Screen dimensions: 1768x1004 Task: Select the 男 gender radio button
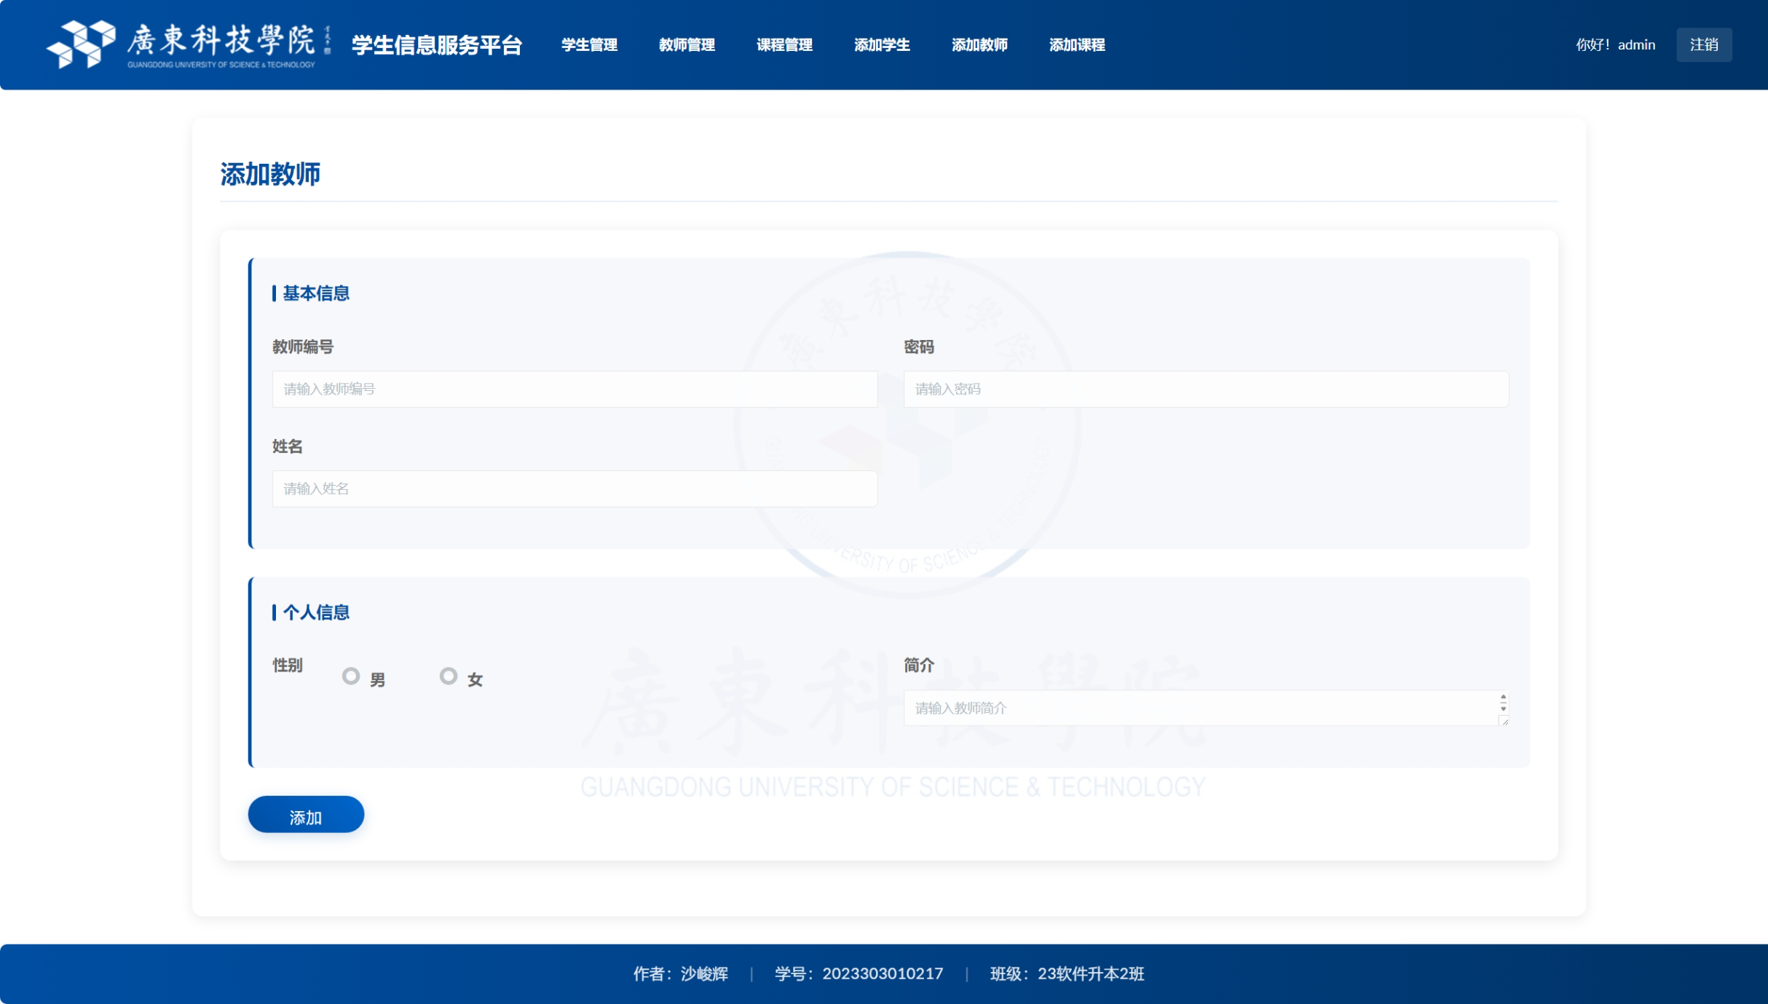click(x=350, y=676)
